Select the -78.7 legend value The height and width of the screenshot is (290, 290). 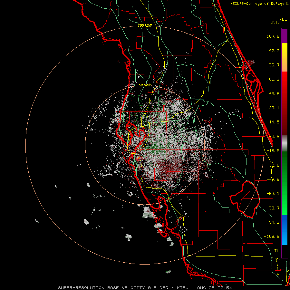(x=273, y=208)
